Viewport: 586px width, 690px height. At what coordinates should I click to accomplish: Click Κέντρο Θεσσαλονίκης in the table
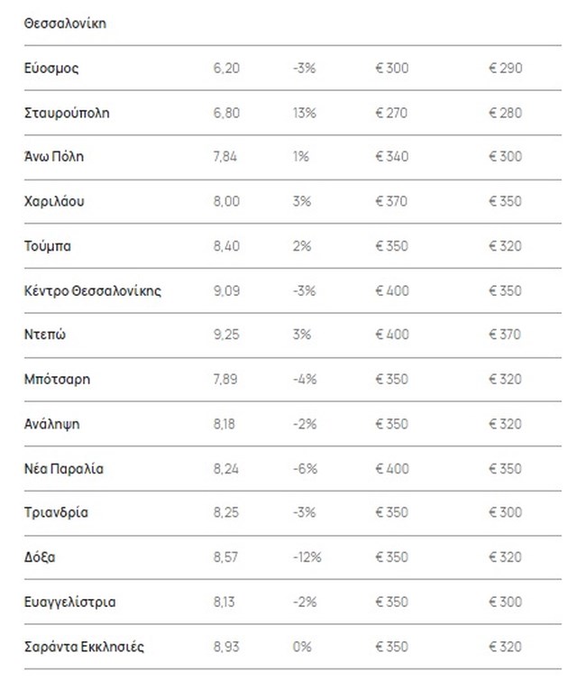pyautogui.click(x=93, y=290)
